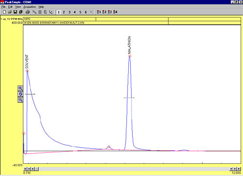Click the New file icon
Viewport: 243px width, 176px height.
click(4, 12)
